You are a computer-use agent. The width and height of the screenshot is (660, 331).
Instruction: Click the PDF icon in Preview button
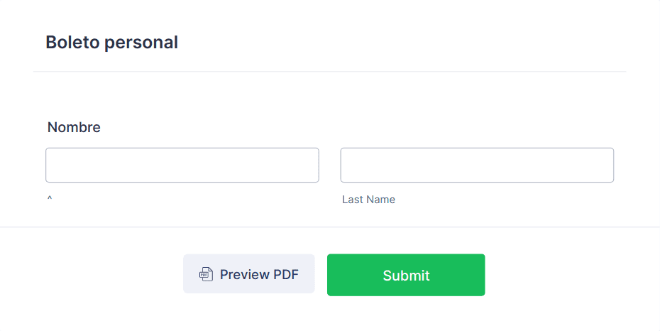click(x=206, y=274)
